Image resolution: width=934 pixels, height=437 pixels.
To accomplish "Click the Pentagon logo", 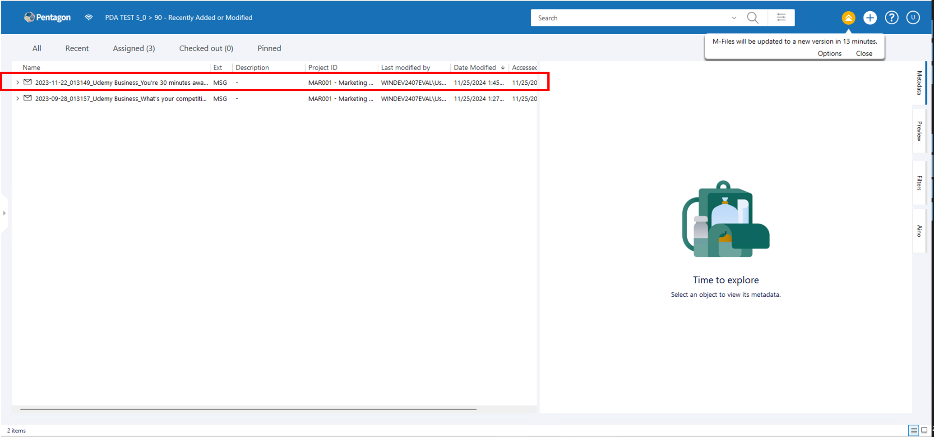I will 47,18.
